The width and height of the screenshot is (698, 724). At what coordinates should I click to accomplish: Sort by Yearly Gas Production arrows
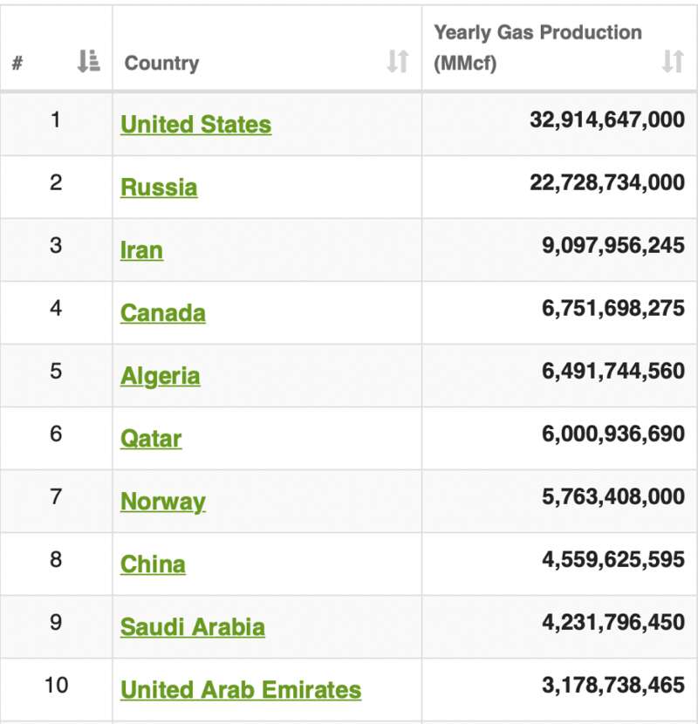tap(673, 61)
